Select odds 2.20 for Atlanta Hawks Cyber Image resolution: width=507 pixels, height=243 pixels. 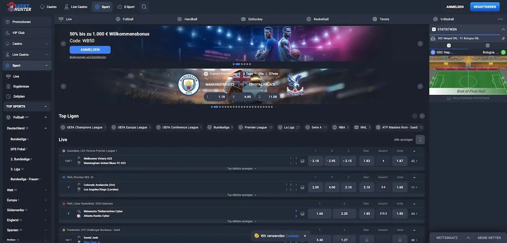[x=344, y=214]
